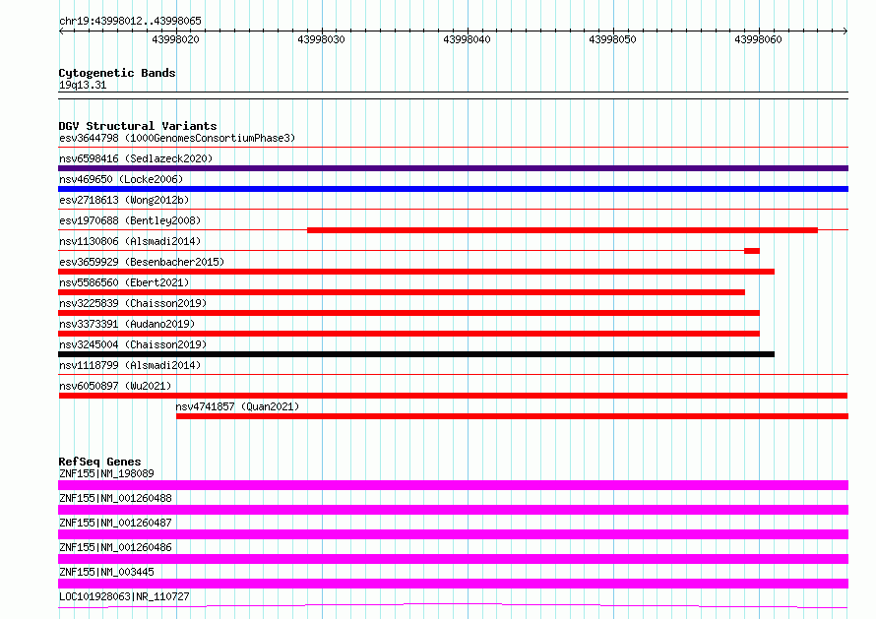Screen dimensions: 876x619
Task: Click the magenta NM_001260488 gene bar
Action: point(453,510)
